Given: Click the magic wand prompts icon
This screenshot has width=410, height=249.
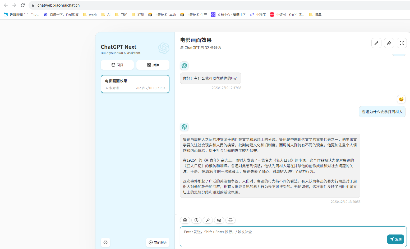Looking at the screenshot, I should tap(208, 220).
